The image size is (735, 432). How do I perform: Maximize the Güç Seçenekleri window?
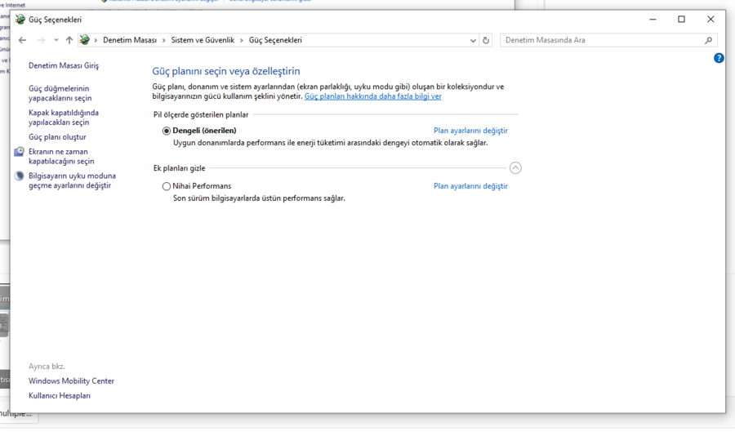[682, 20]
